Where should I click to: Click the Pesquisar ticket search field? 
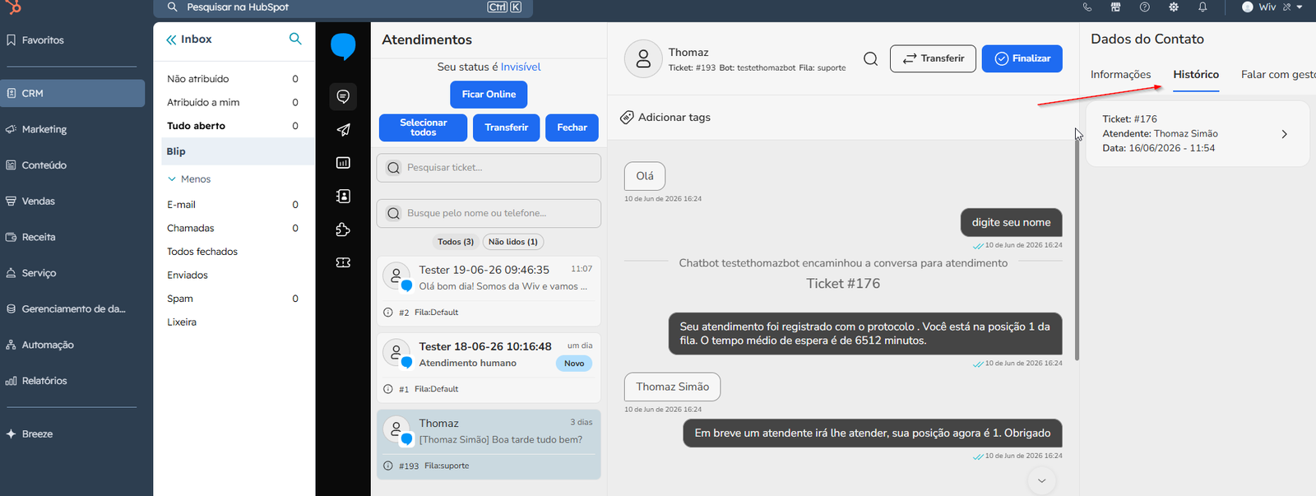pyautogui.click(x=489, y=168)
